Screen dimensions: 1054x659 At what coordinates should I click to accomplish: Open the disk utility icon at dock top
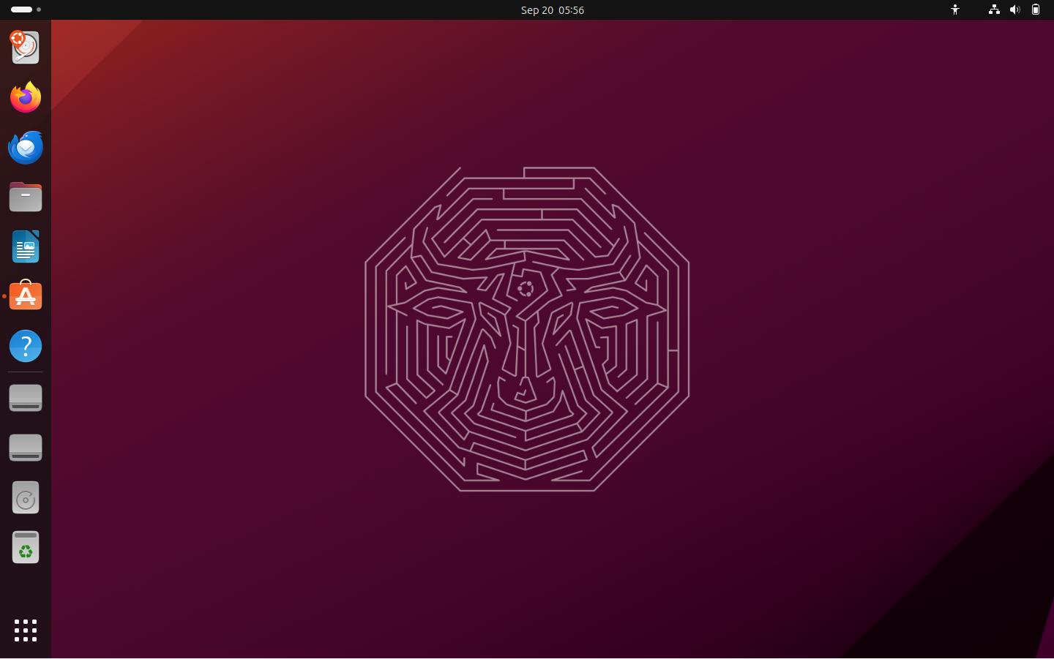(x=26, y=48)
